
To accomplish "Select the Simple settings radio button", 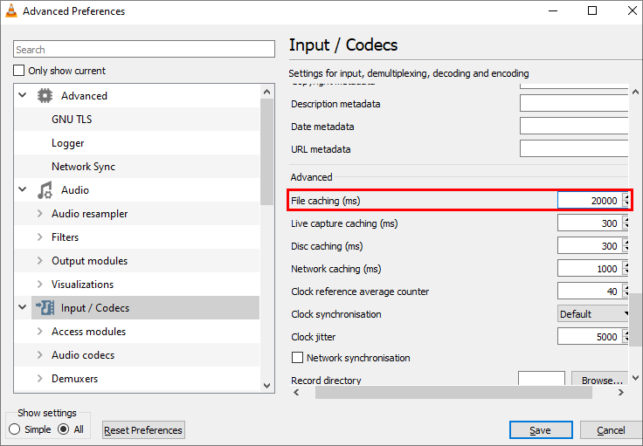I will pyautogui.click(x=15, y=429).
